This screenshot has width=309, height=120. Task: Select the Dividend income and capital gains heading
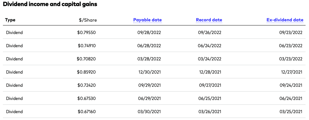pyautogui.click(x=50, y=4)
